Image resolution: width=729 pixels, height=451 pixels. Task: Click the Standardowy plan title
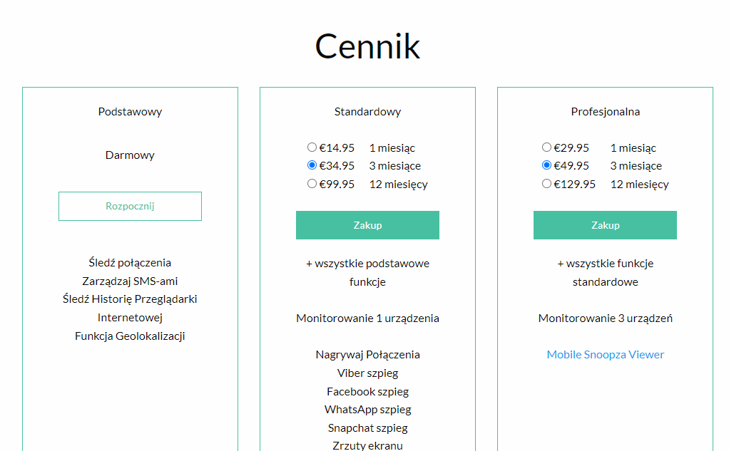[x=368, y=112]
